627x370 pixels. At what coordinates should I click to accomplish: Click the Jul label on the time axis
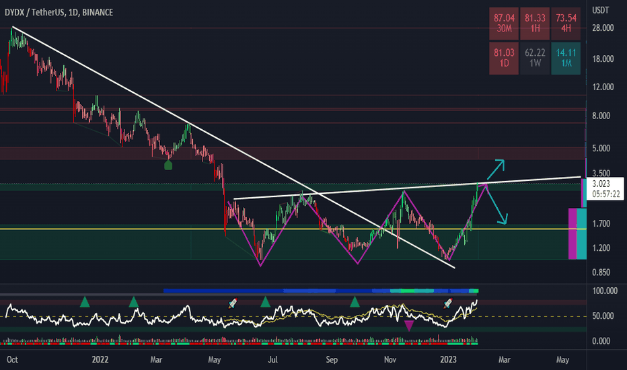tap(272, 360)
